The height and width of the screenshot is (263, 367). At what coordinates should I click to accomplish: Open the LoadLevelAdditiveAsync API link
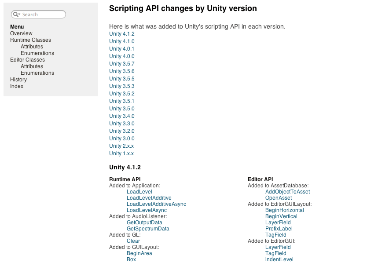[x=156, y=204]
